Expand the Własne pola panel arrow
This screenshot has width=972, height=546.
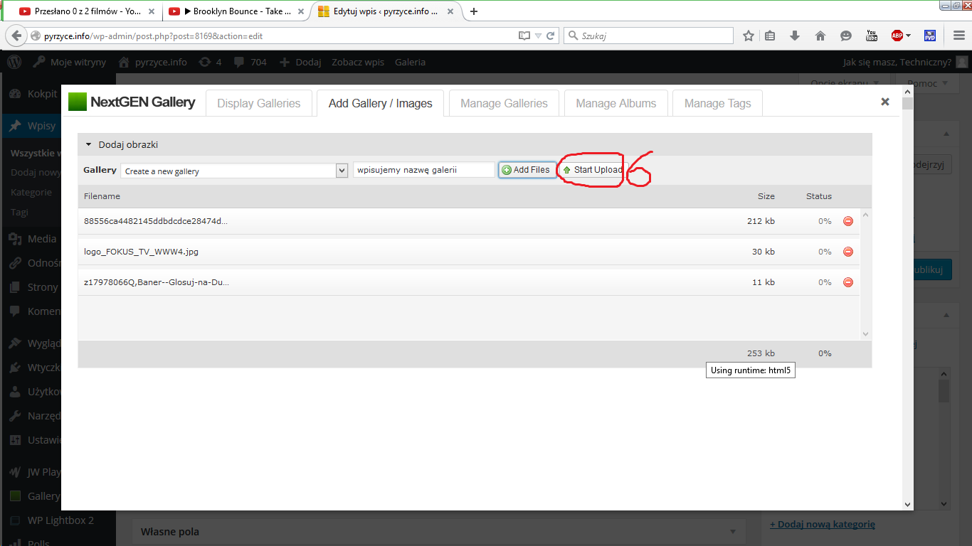click(733, 532)
